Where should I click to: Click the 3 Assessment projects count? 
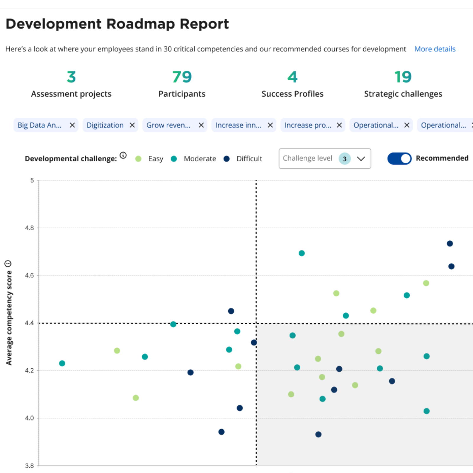click(x=71, y=77)
